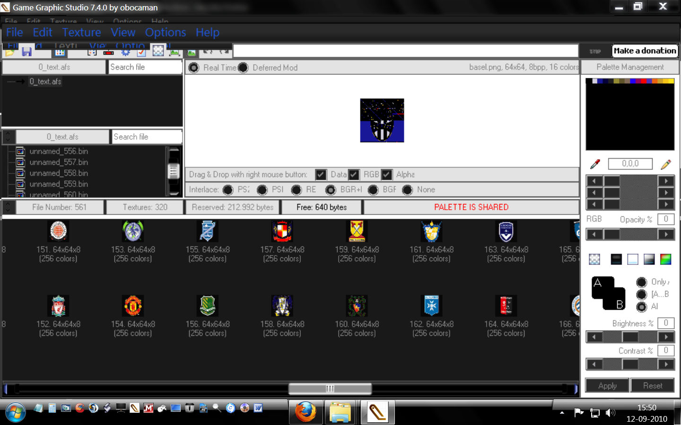This screenshot has width=681, height=425.
Task: Select the None interlace radio button
Action: [407, 190]
